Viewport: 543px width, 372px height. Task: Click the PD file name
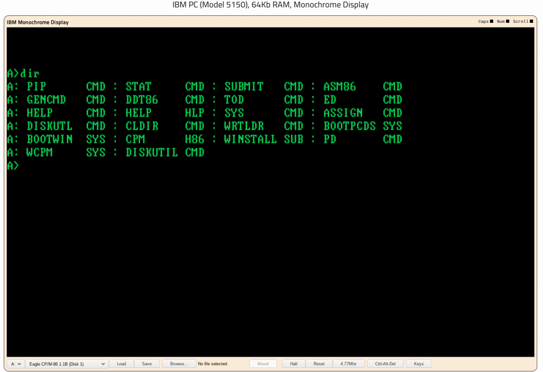pyautogui.click(x=330, y=139)
